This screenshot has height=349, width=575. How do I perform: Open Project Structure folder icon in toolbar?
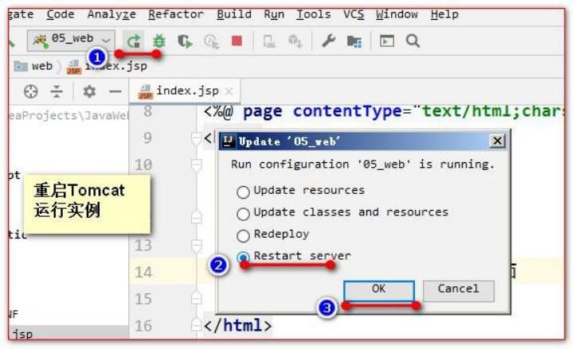[x=354, y=41]
